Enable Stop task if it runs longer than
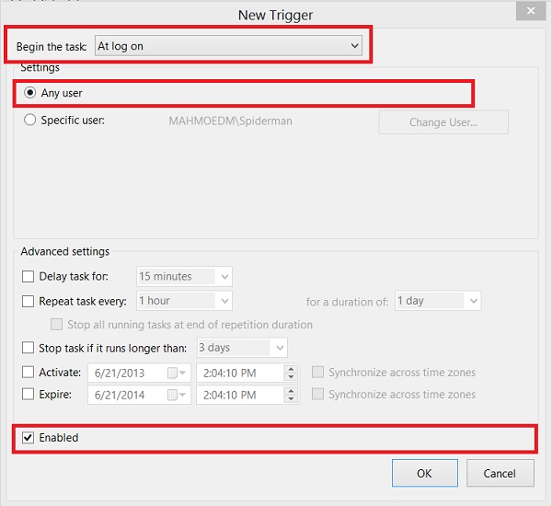The width and height of the screenshot is (552, 506). tap(28, 348)
